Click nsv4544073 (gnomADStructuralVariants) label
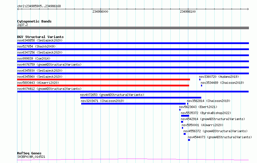The height and width of the screenshot is (163, 257). click(x=220, y=137)
